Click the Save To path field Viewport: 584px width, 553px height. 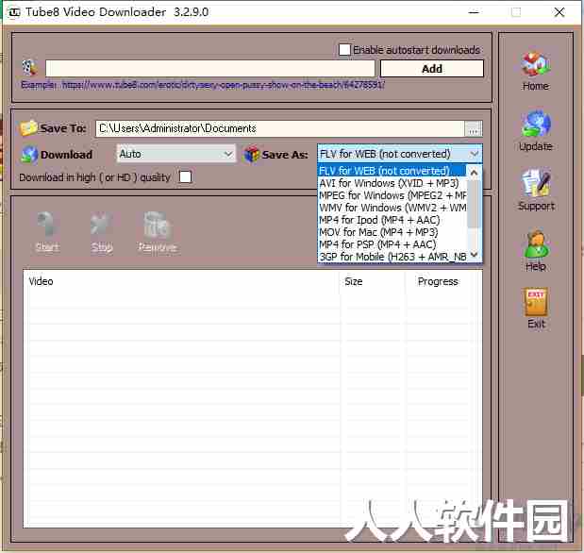(280, 128)
